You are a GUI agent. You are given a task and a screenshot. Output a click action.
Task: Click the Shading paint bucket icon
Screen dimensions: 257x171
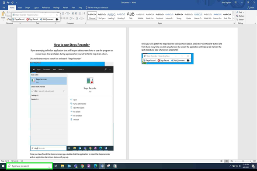(x=77, y=18)
